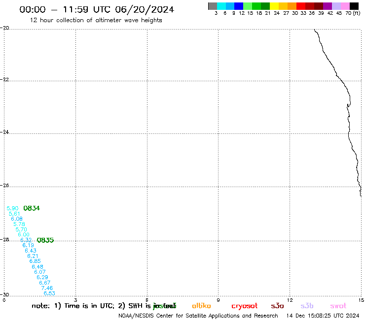Click the wave height value 5.78

pos(19,224)
